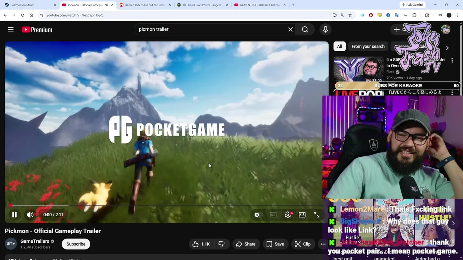The height and width of the screenshot is (260, 463).
Task: Go back to previous page
Action: tap(5, 15)
